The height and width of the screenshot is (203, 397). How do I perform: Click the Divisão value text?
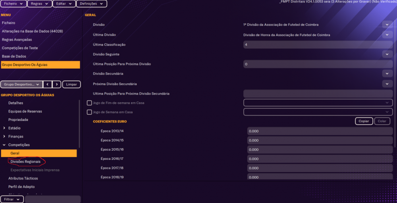[281, 25]
